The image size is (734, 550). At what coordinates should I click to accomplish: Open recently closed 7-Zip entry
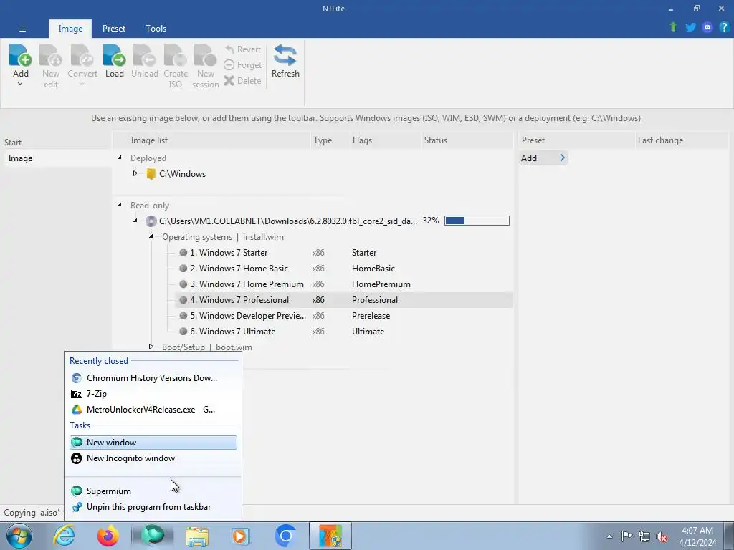(x=153, y=394)
